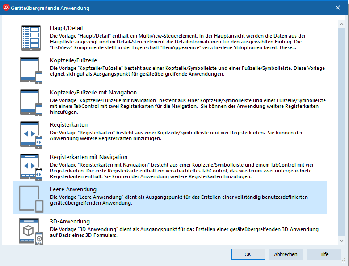Click the Leere Anwendung description text
349x266 pixels.
(x=179, y=200)
